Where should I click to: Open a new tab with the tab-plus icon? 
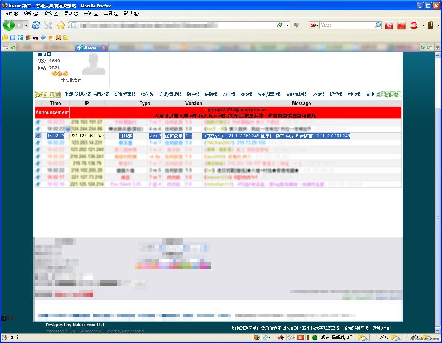(x=6, y=48)
